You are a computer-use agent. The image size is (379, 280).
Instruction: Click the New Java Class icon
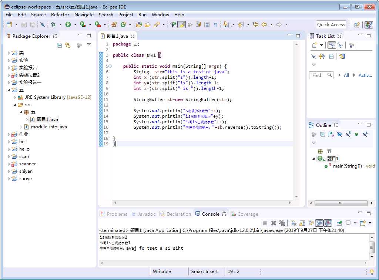pyautogui.click(x=123, y=24)
